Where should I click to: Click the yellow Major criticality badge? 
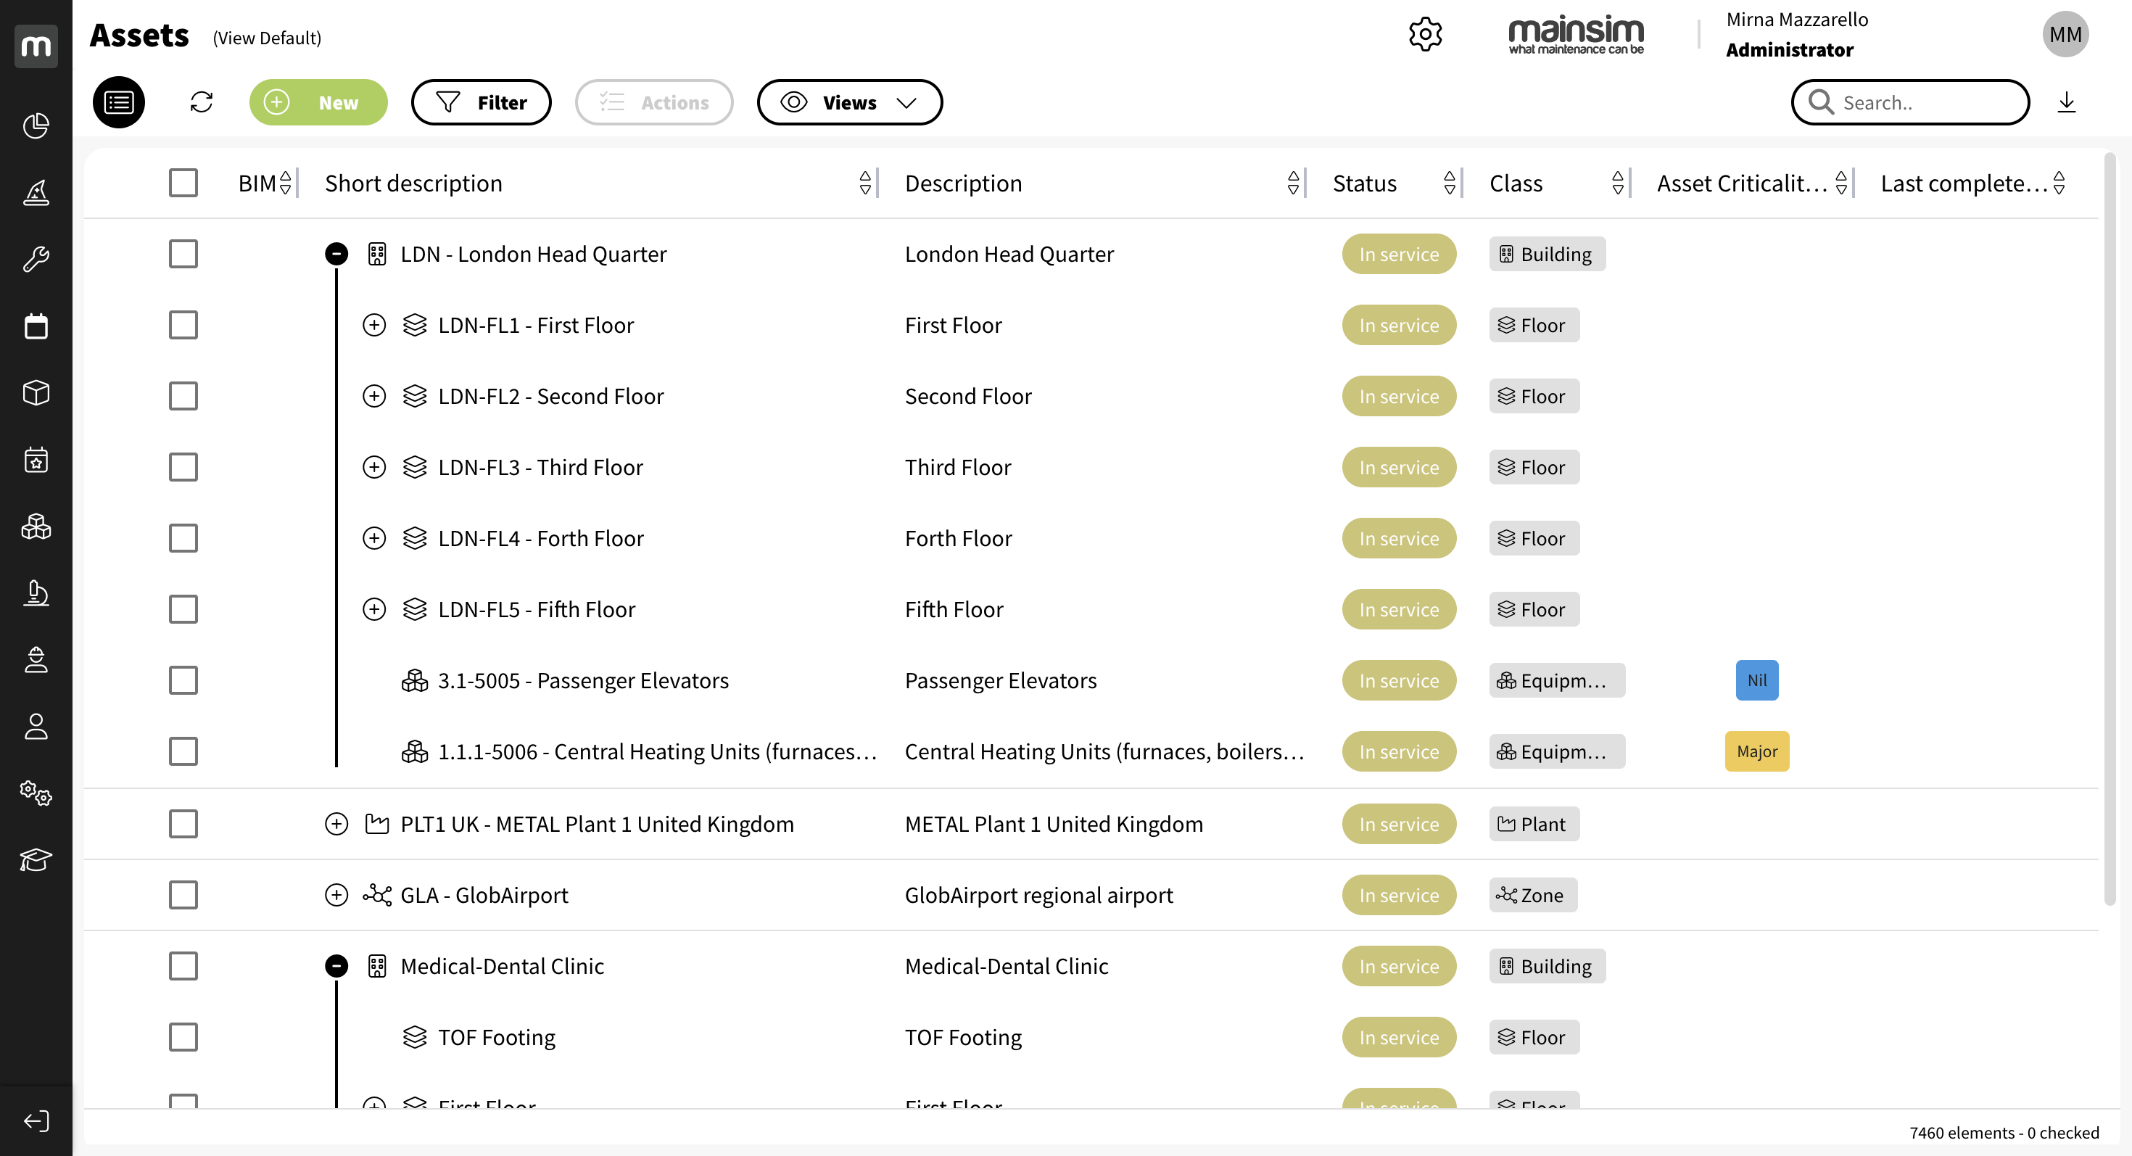pyautogui.click(x=1756, y=751)
